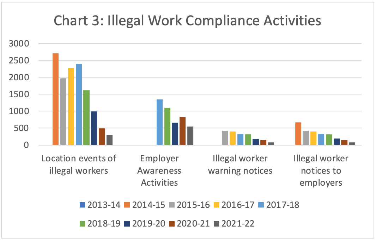Select the light blue bar in Location events

79,104
